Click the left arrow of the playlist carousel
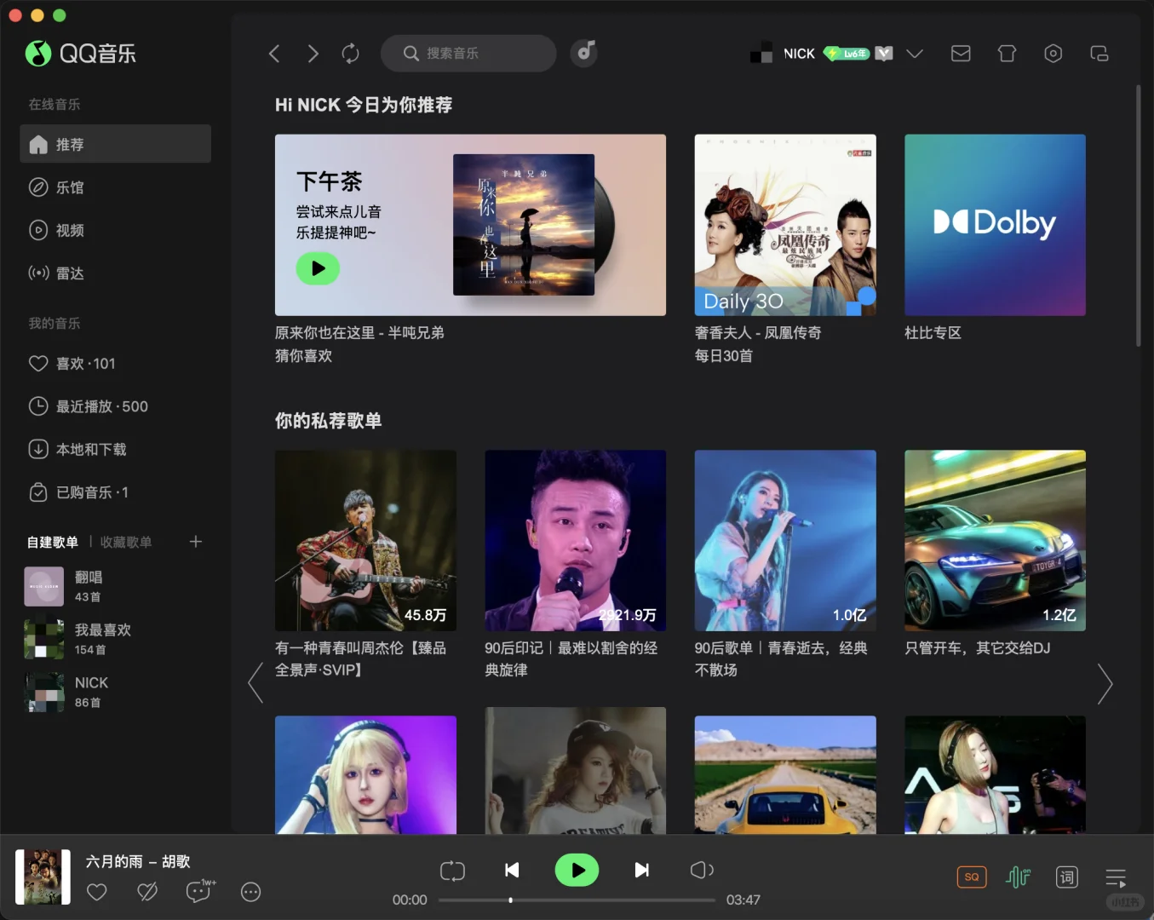The width and height of the screenshot is (1154, 920). pyautogui.click(x=255, y=683)
